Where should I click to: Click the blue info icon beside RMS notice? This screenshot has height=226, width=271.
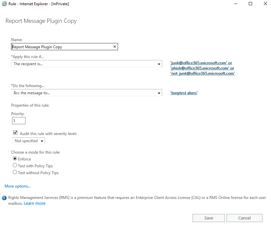[x=4, y=198]
